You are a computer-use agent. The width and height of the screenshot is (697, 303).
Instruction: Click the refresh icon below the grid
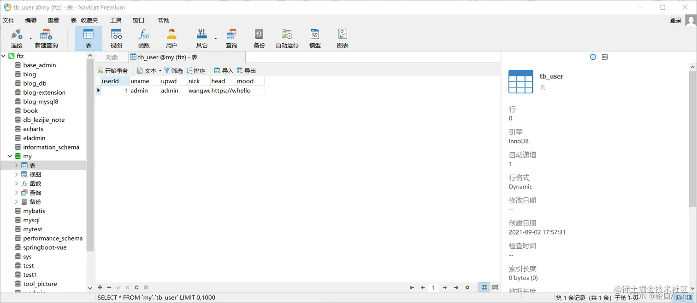136,287
